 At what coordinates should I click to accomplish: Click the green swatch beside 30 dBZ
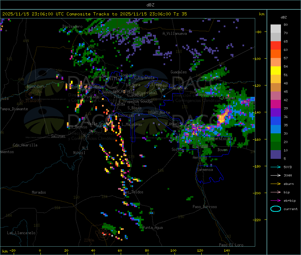[x=276, y=137]
